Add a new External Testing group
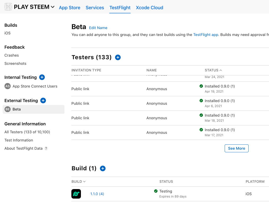The height and width of the screenshot is (206, 269). click(43, 100)
